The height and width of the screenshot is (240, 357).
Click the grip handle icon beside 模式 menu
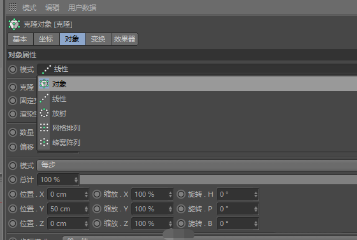pyautogui.click(x=13, y=7)
